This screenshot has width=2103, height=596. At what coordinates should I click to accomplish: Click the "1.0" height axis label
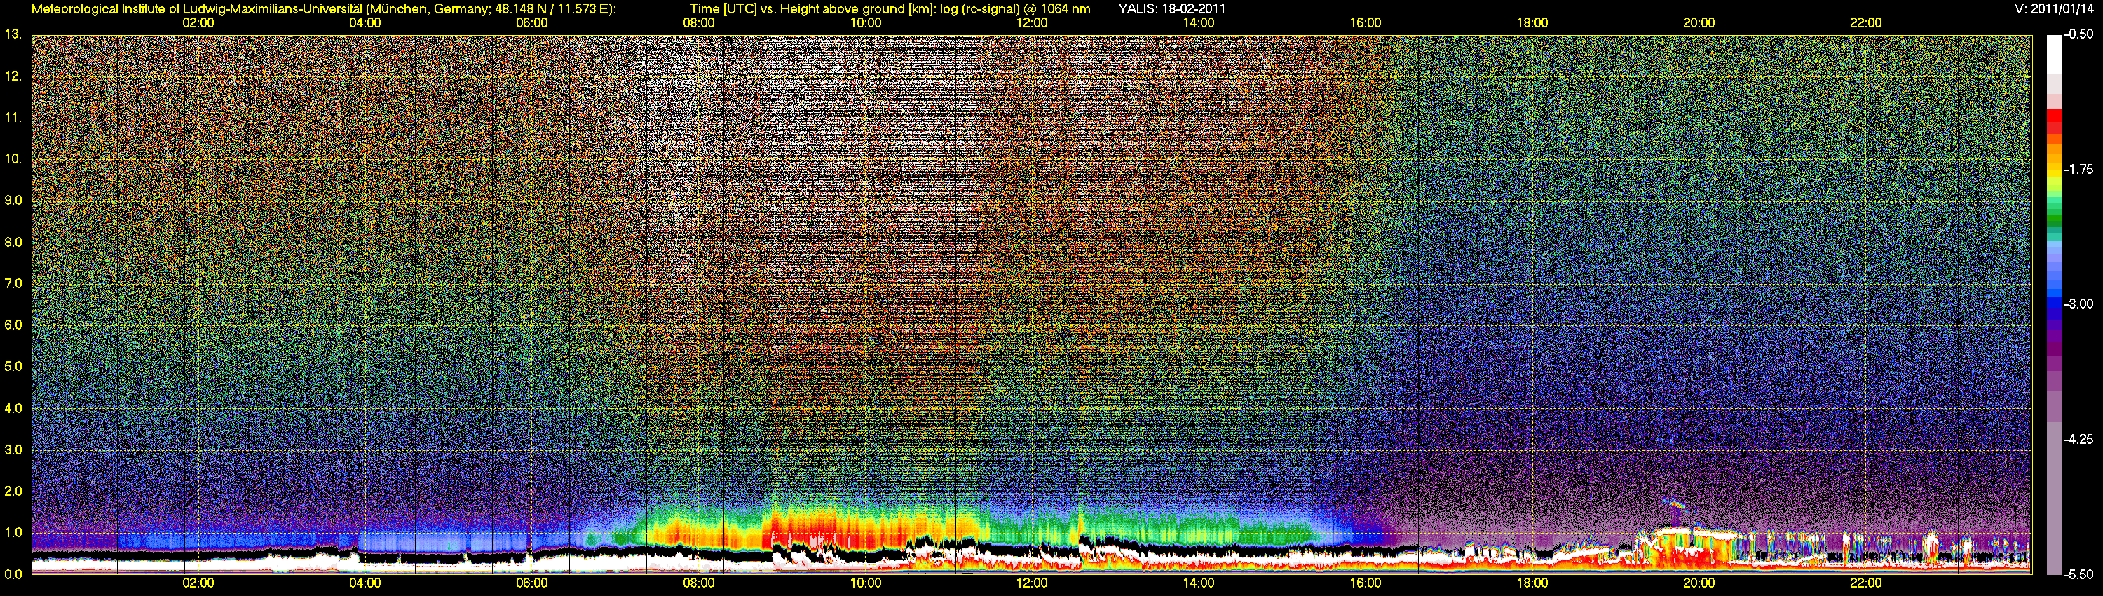[x=13, y=532]
